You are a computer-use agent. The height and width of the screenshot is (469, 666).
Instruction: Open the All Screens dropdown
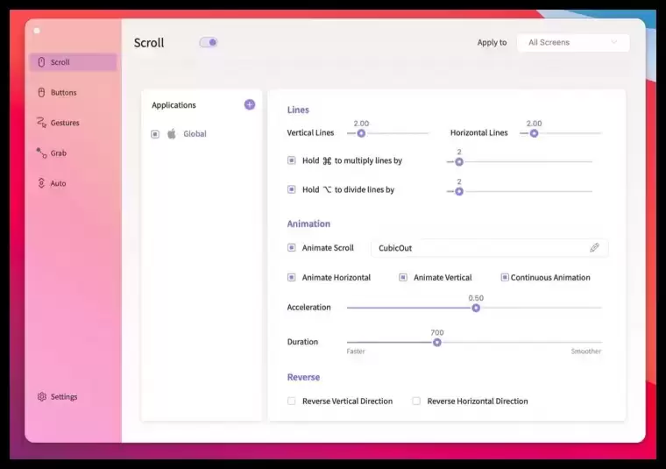[x=573, y=42]
